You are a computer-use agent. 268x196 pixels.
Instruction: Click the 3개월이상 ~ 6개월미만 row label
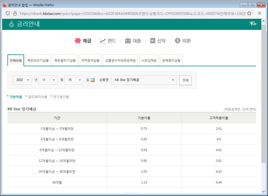(x=57, y=139)
